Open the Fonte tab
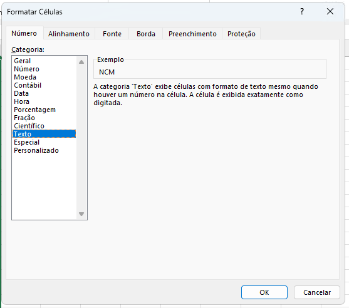 click(x=112, y=34)
